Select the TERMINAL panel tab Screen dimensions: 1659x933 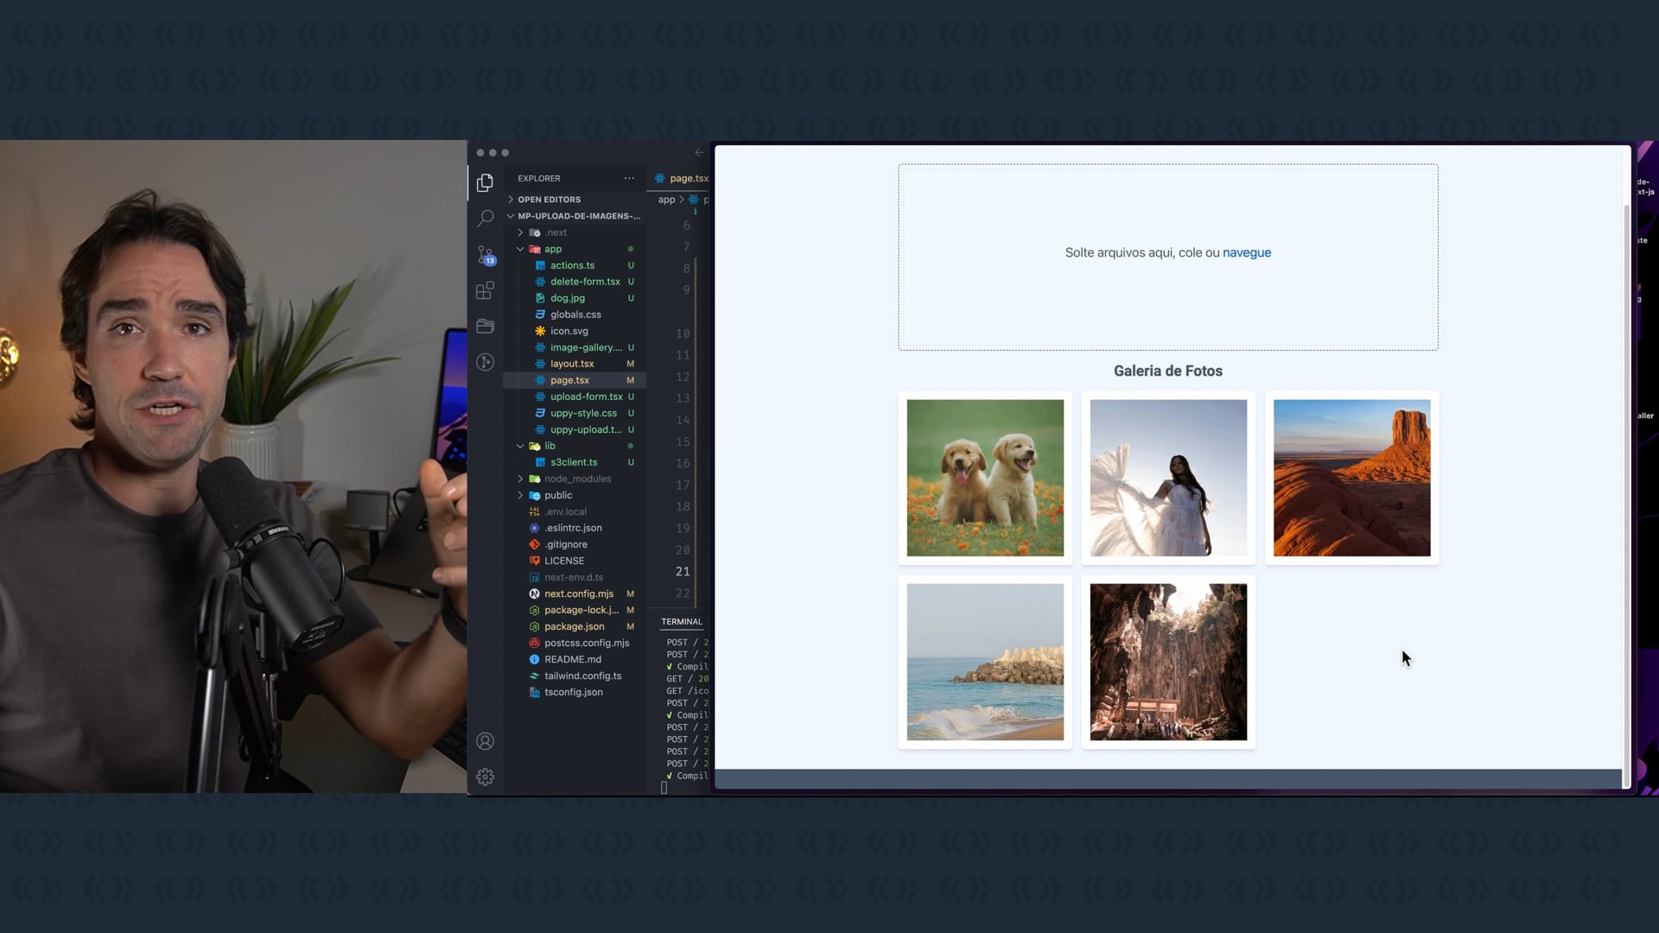[x=681, y=621]
